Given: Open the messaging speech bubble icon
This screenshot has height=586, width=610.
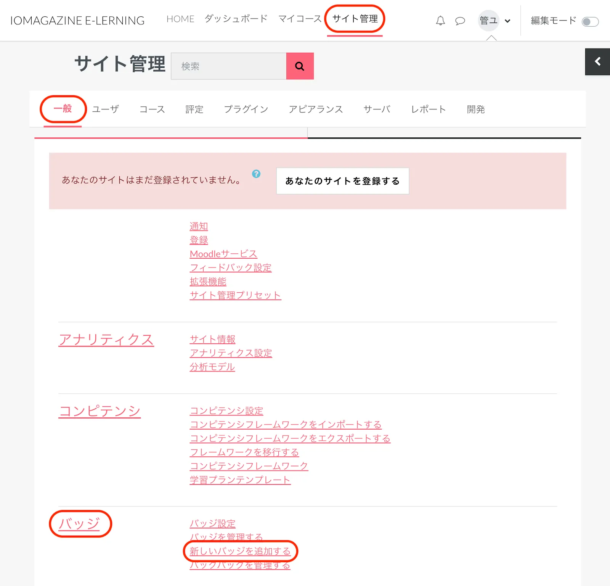Looking at the screenshot, I should (460, 21).
